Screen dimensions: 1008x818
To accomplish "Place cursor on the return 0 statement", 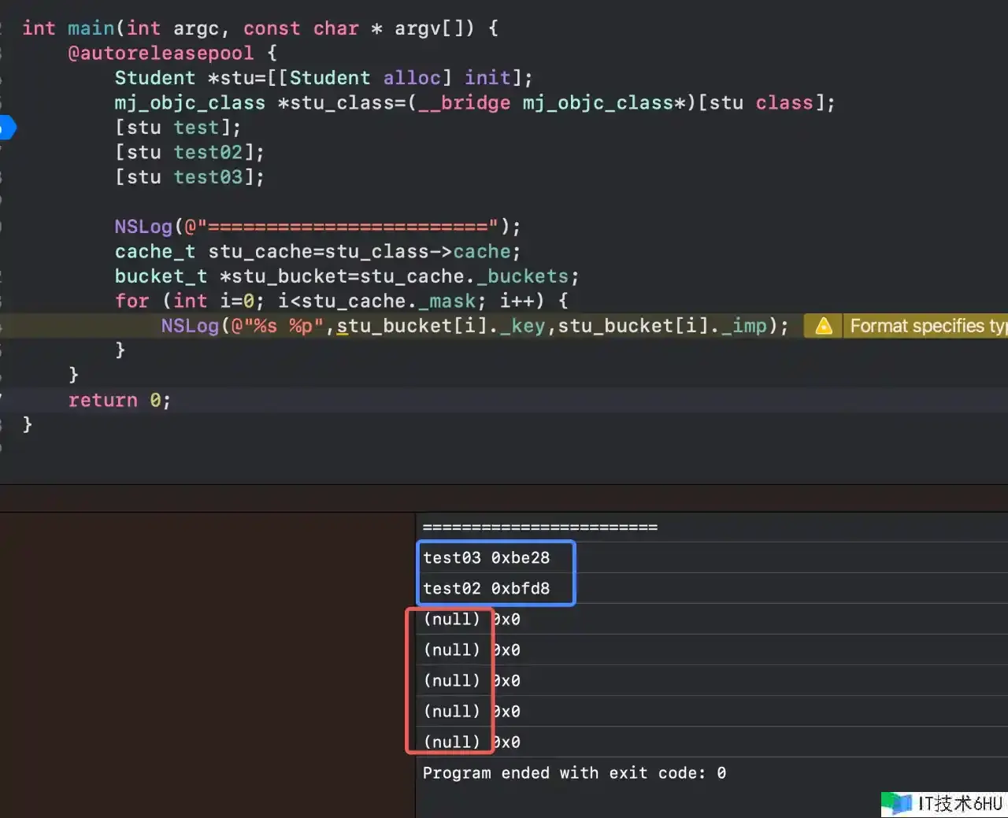I will click(x=118, y=401).
